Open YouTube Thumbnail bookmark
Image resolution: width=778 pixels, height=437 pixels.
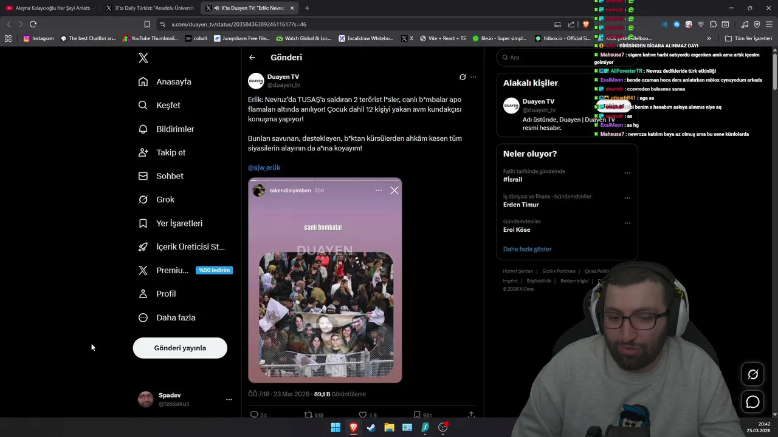pyautogui.click(x=150, y=38)
